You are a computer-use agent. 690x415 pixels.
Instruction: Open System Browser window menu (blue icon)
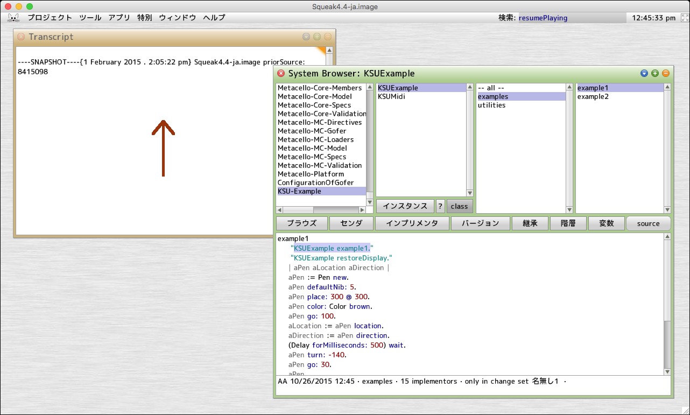644,73
